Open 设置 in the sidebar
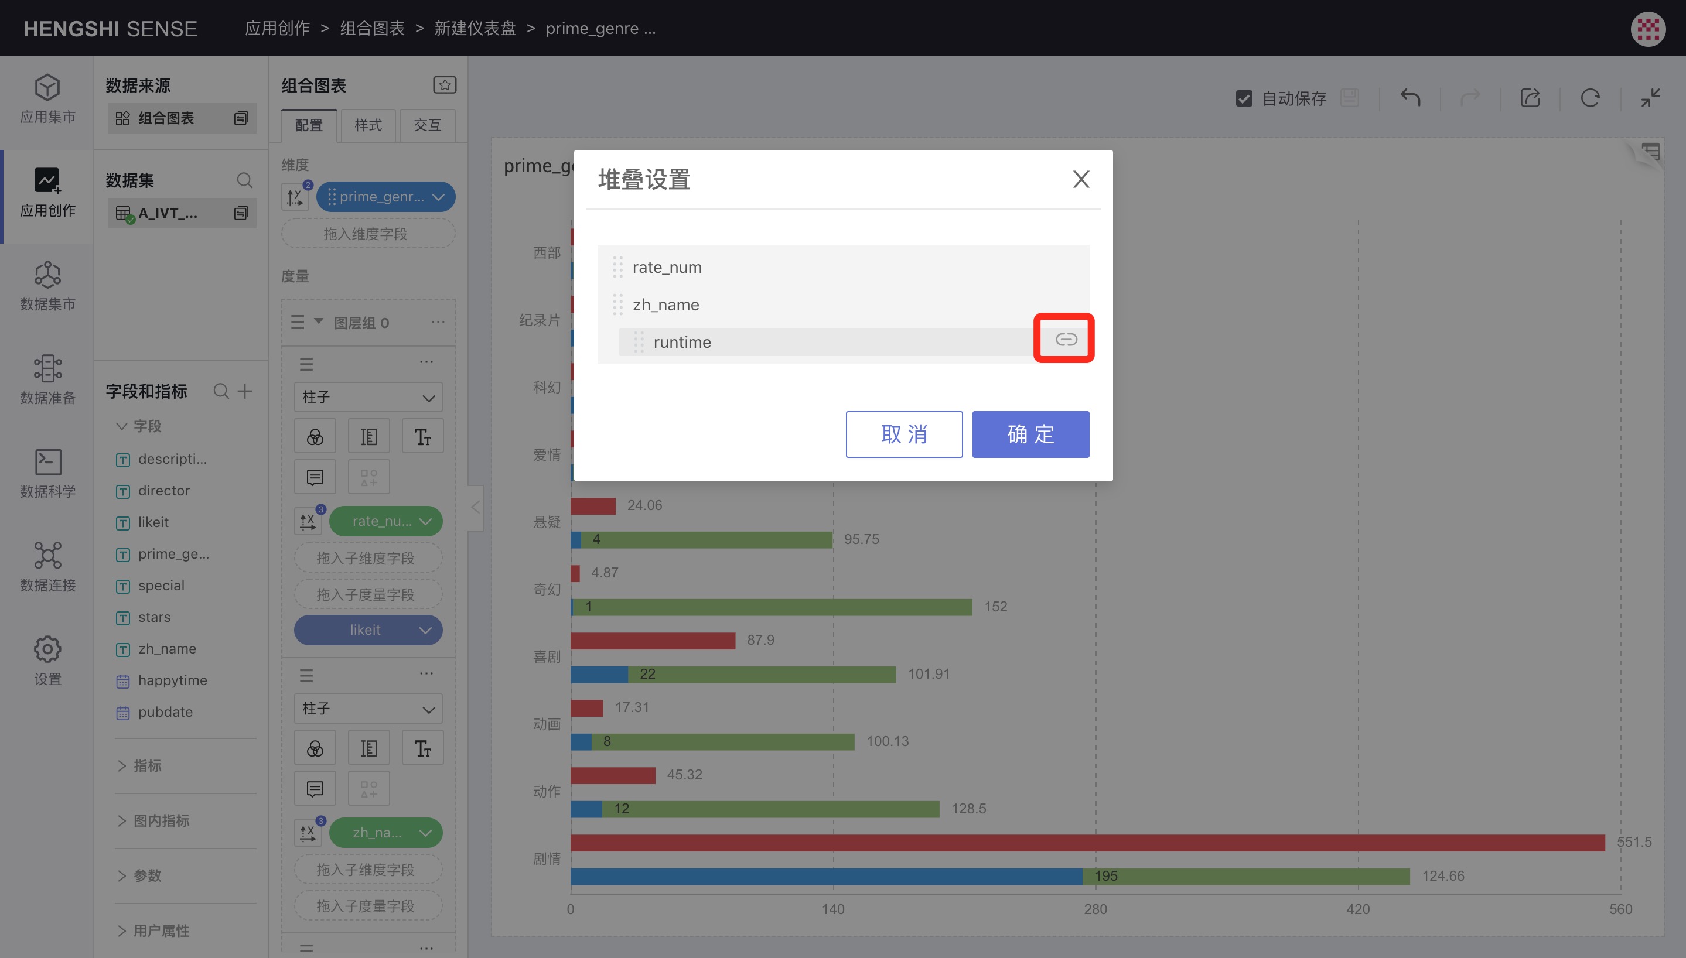The width and height of the screenshot is (1686, 958). click(47, 661)
